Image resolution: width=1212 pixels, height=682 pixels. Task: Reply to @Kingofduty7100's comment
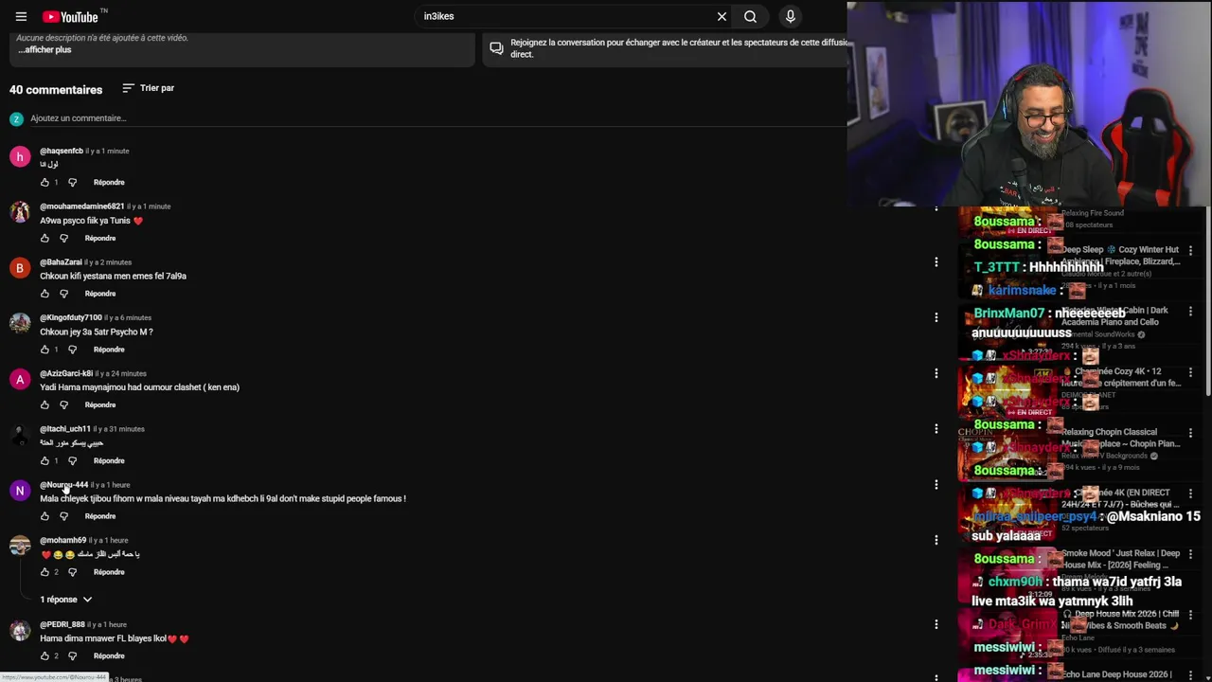[x=109, y=350]
